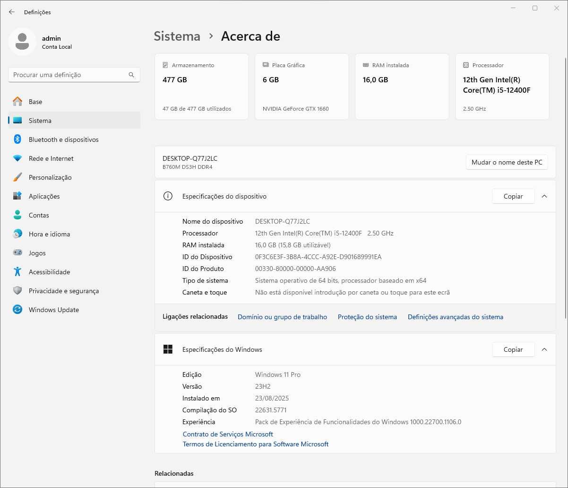Click the Windows Update sync icon
568x488 pixels.
coord(17,310)
